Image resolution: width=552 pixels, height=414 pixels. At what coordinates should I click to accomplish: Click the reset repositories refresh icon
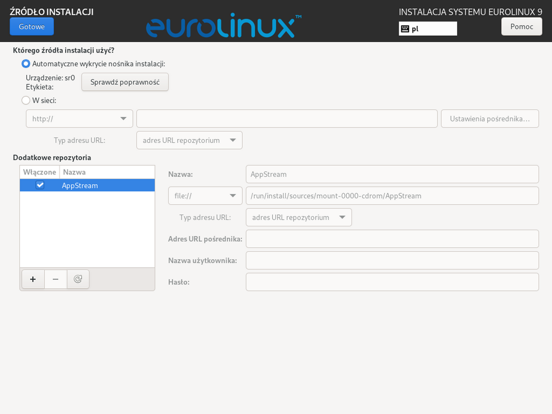[78, 279]
